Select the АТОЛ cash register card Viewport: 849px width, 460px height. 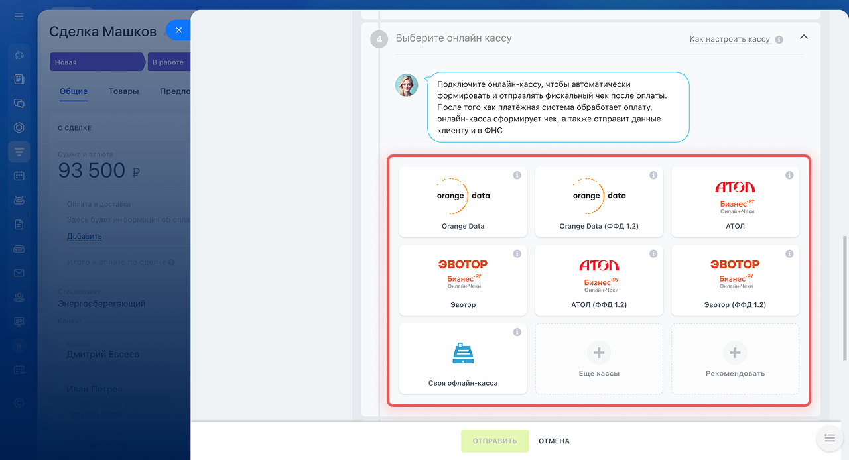[x=735, y=201]
